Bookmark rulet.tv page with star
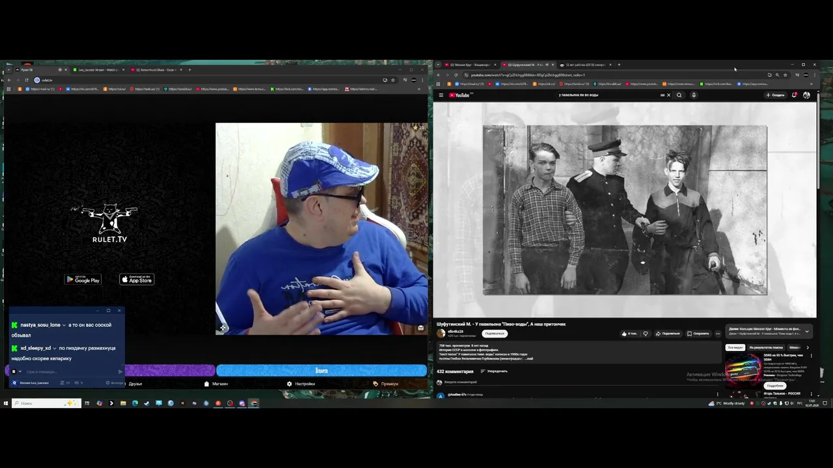Viewport: 833px width, 468px height. [392, 80]
